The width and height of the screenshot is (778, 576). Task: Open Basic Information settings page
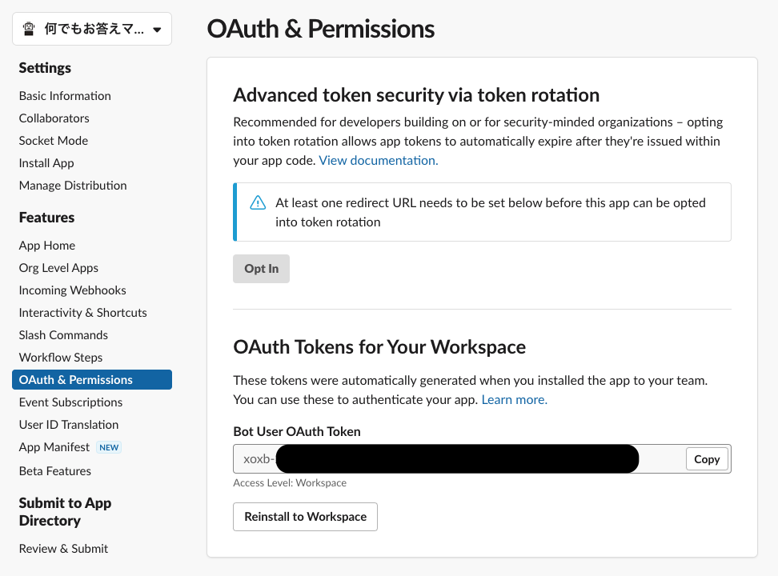pyautogui.click(x=65, y=96)
